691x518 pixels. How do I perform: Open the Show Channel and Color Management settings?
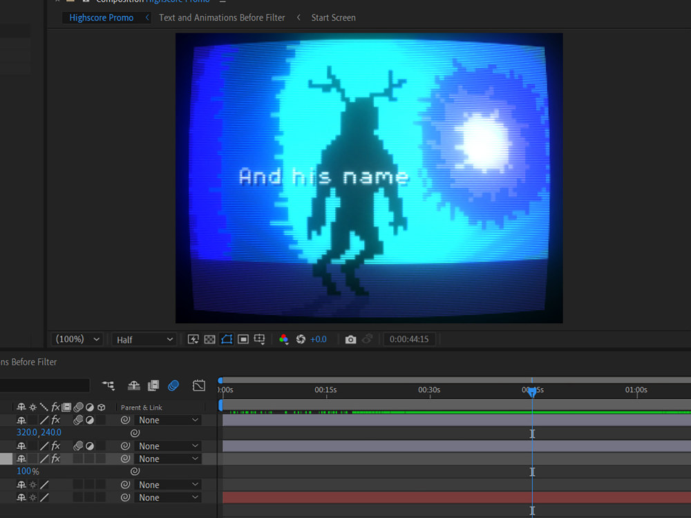pyautogui.click(x=284, y=339)
